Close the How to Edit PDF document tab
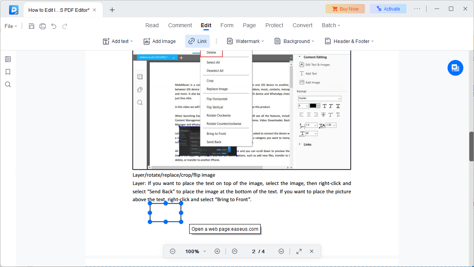 (x=94, y=10)
